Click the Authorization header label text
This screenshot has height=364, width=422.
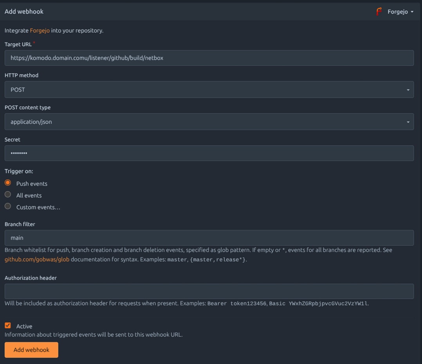[31, 278]
